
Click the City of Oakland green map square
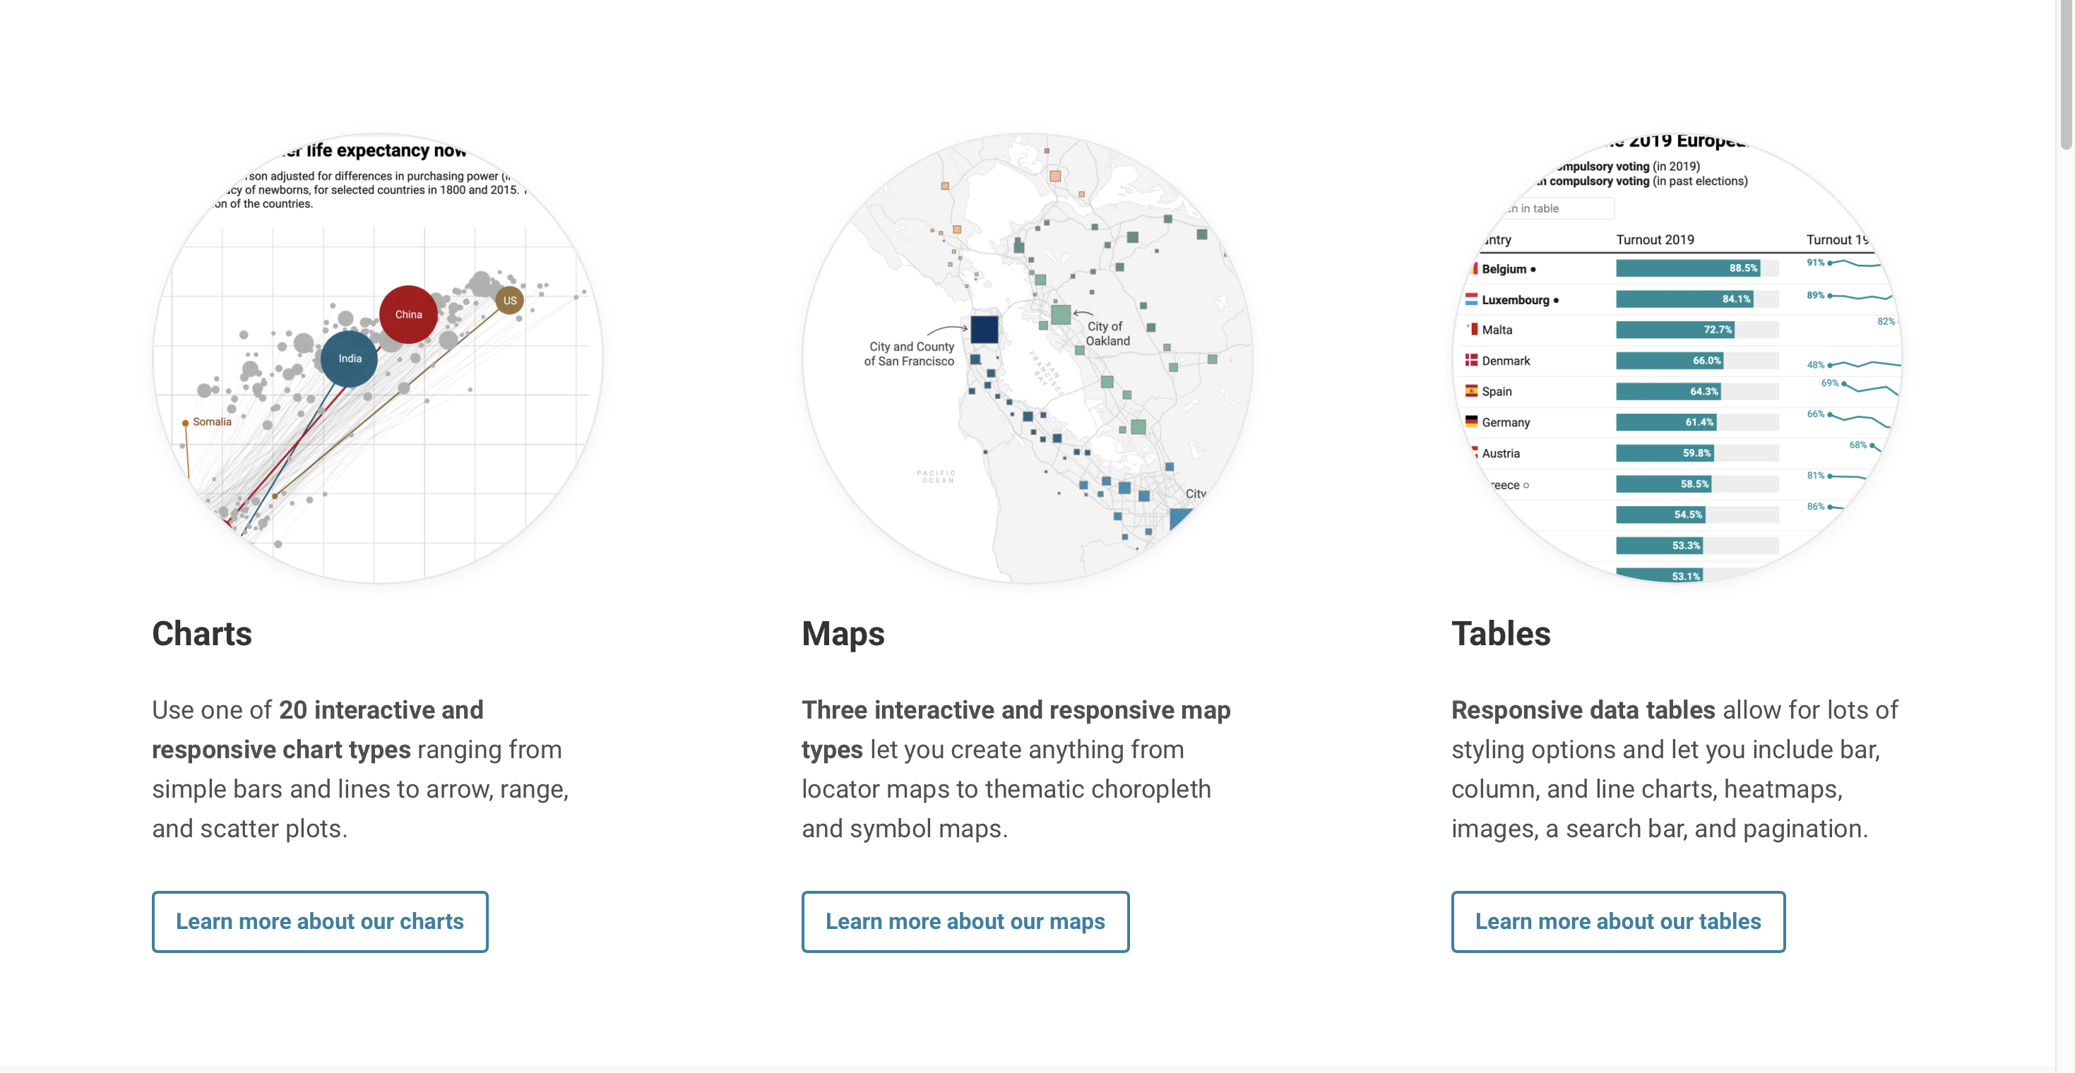point(1060,315)
